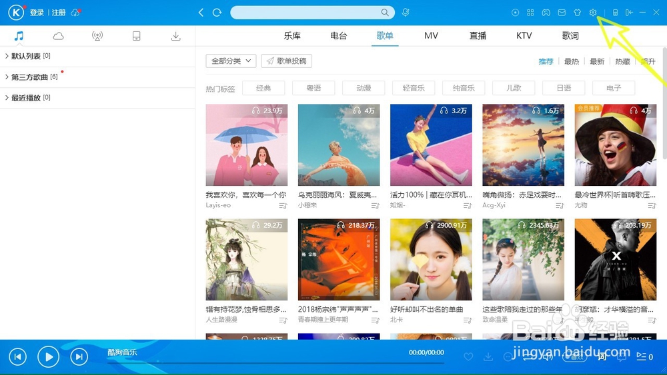Open the disc icon in title bar
Screen dimensions: 667x375
point(515,13)
